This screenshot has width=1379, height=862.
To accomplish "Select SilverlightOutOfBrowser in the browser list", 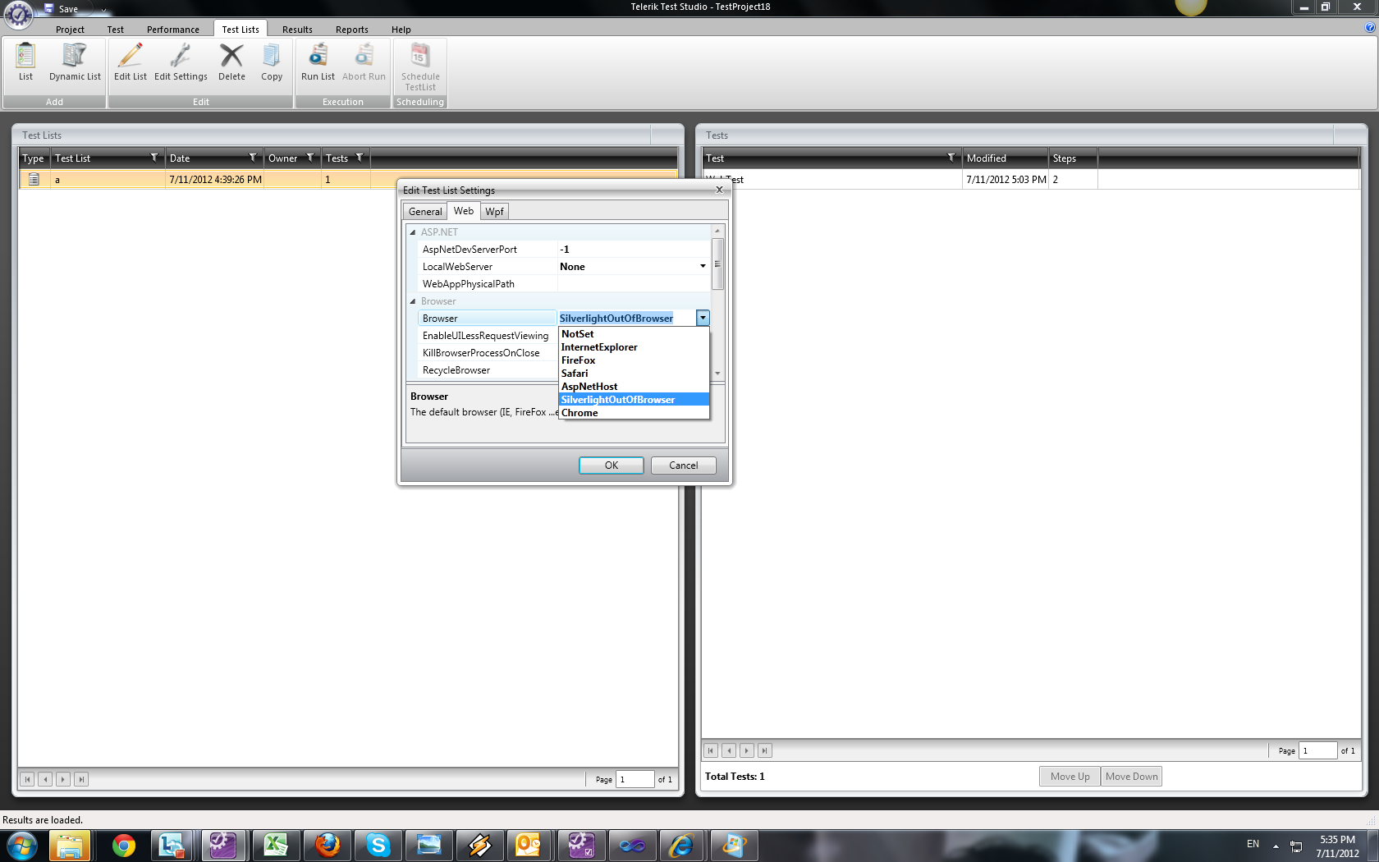I will click(x=634, y=400).
